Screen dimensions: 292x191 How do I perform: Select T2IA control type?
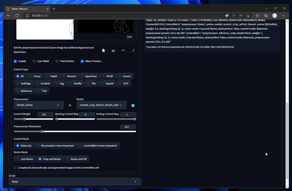click(42, 91)
